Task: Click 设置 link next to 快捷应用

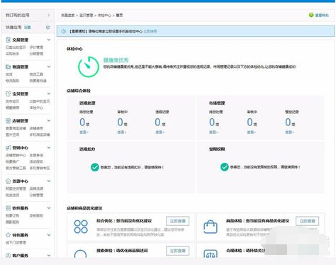Action: pos(28,28)
